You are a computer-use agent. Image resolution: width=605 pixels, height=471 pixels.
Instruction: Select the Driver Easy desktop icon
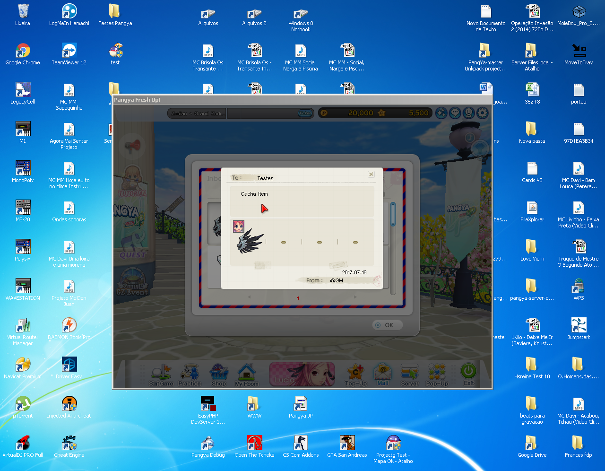coord(69,368)
